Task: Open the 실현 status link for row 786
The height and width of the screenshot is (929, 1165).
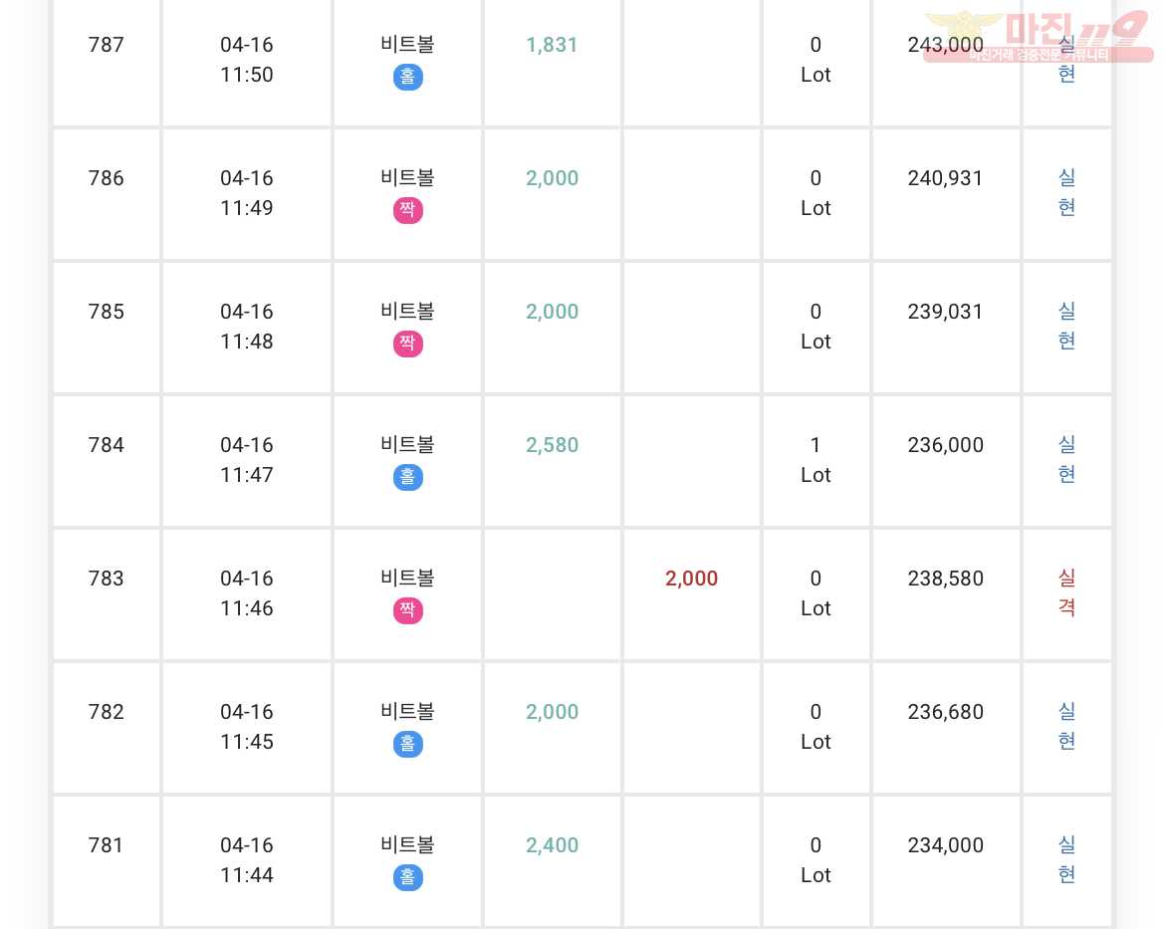Action: pos(1067,192)
